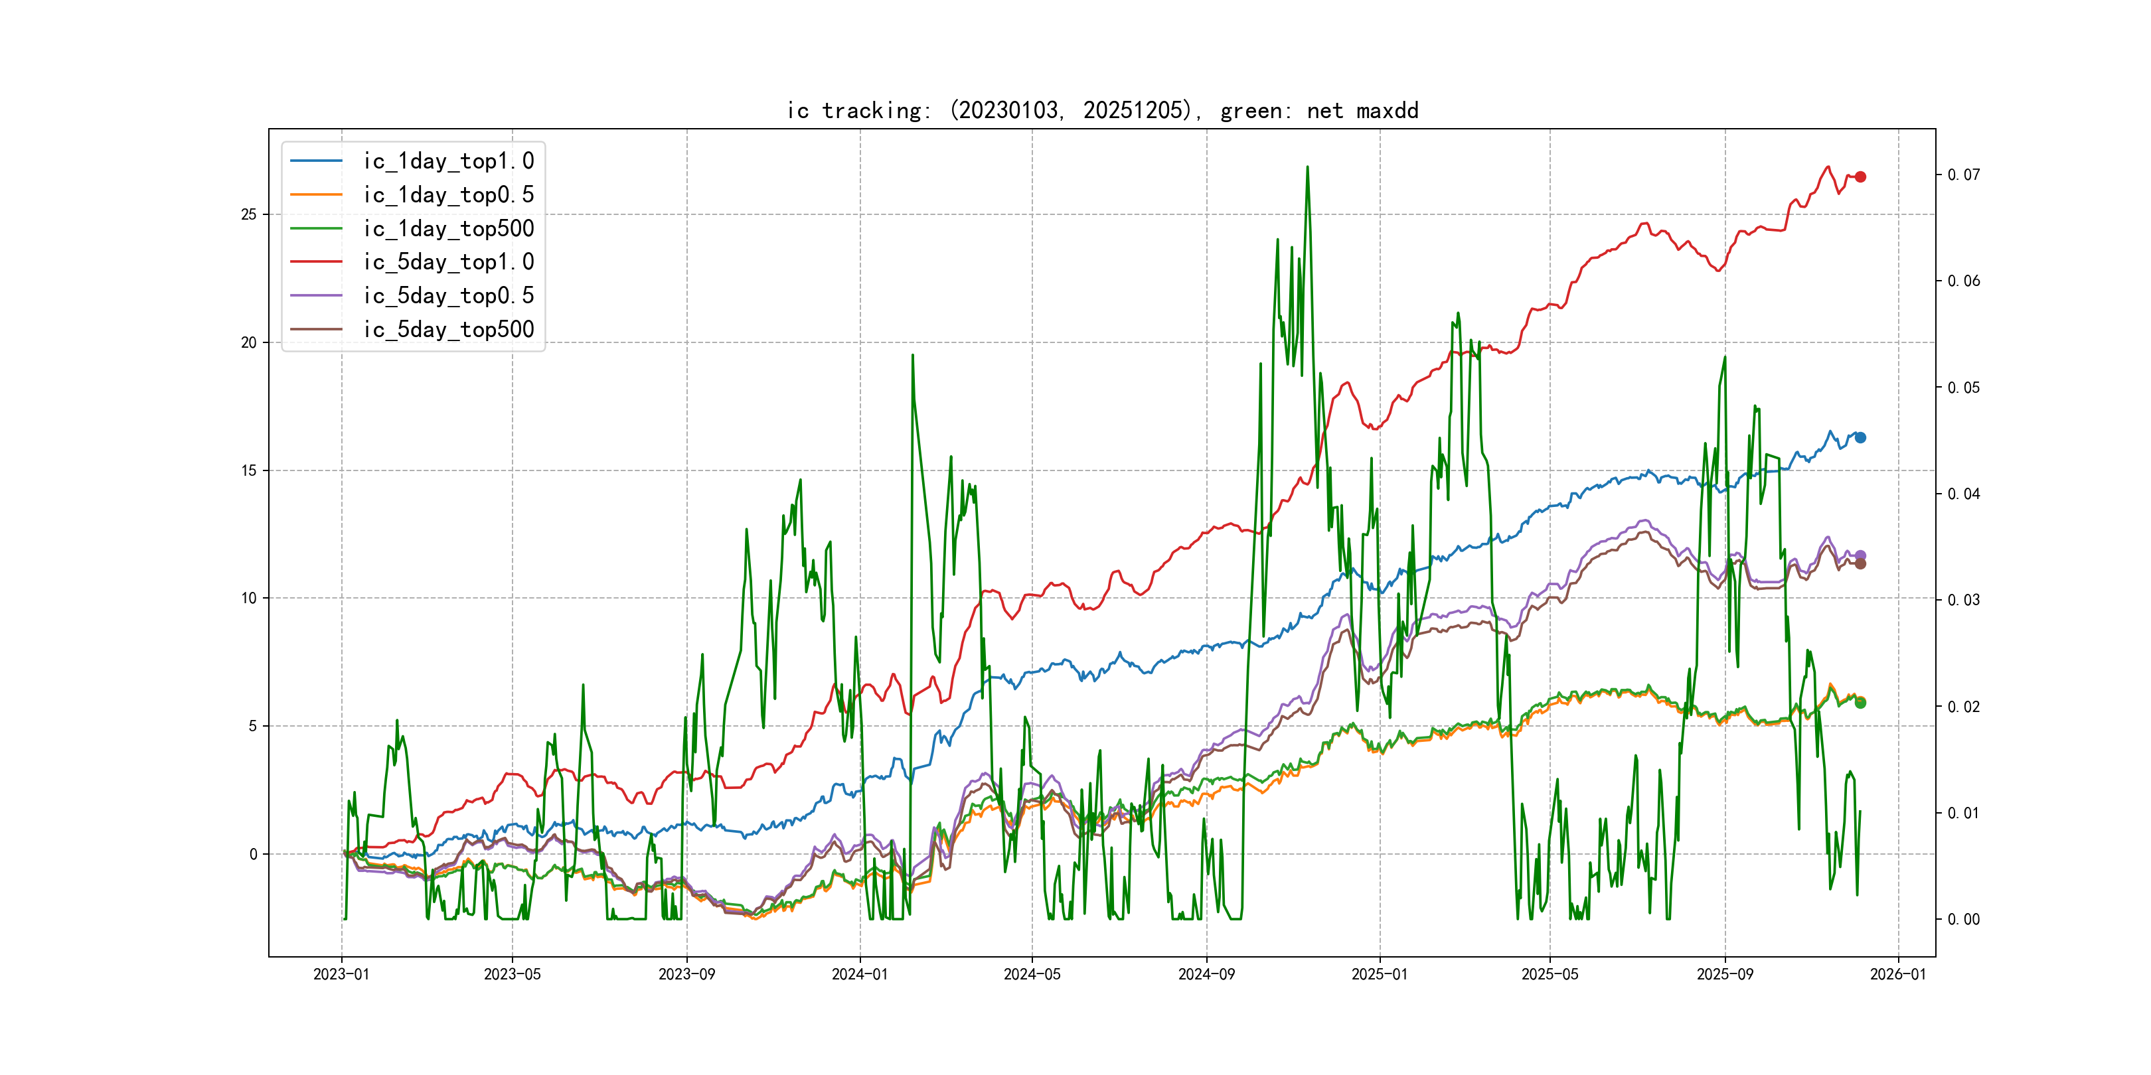Click the chart title text
The image size is (2151, 1075).
1102,110
